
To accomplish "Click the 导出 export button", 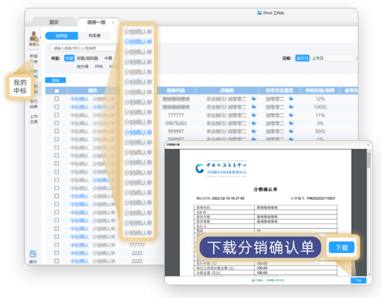I will click(55, 80).
